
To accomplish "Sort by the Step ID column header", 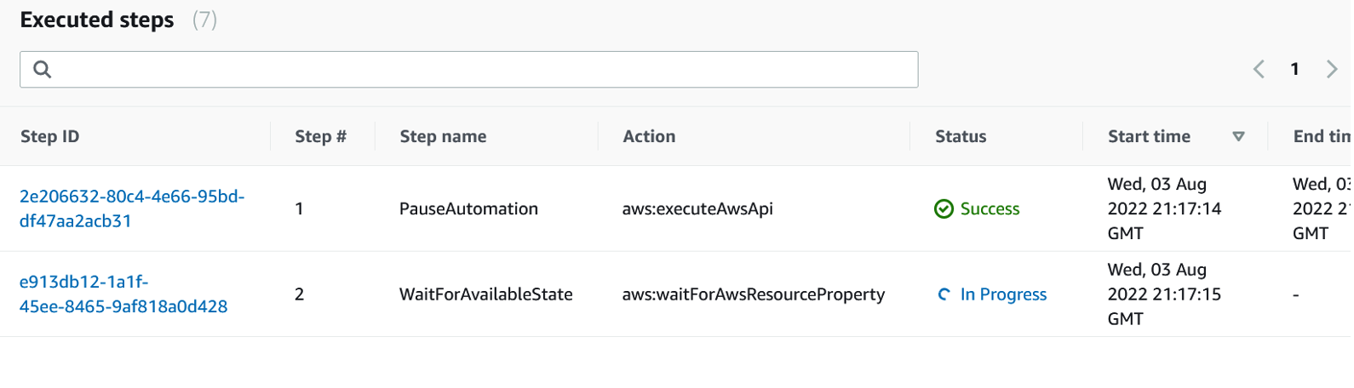I will coord(49,136).
